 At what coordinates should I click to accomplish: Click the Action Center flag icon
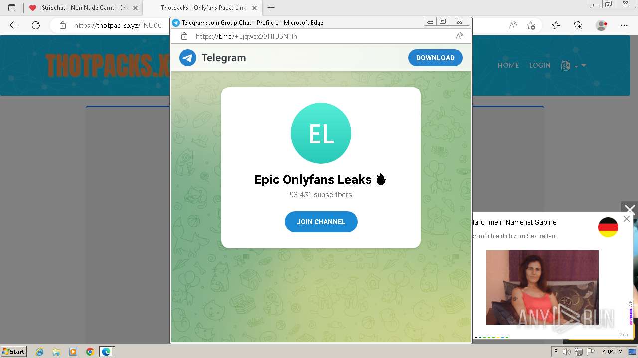pyautogui.click(x=590, y=352)
